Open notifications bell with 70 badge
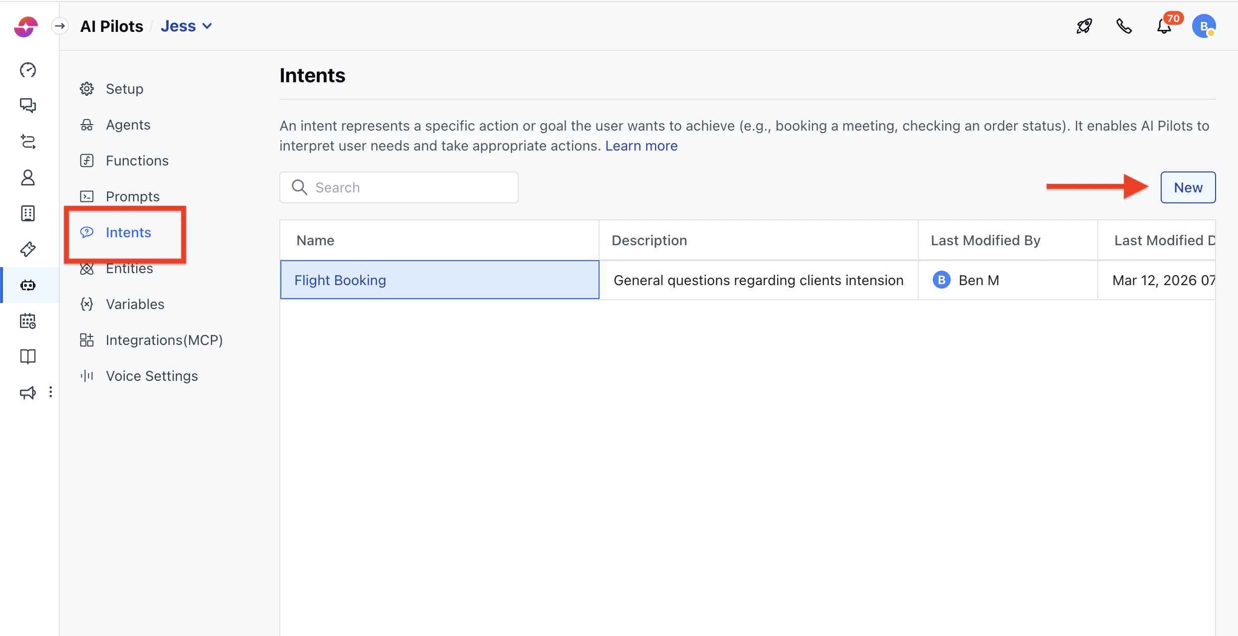The width and height of the screenshot is (1238, 636). pos(1164,26)
